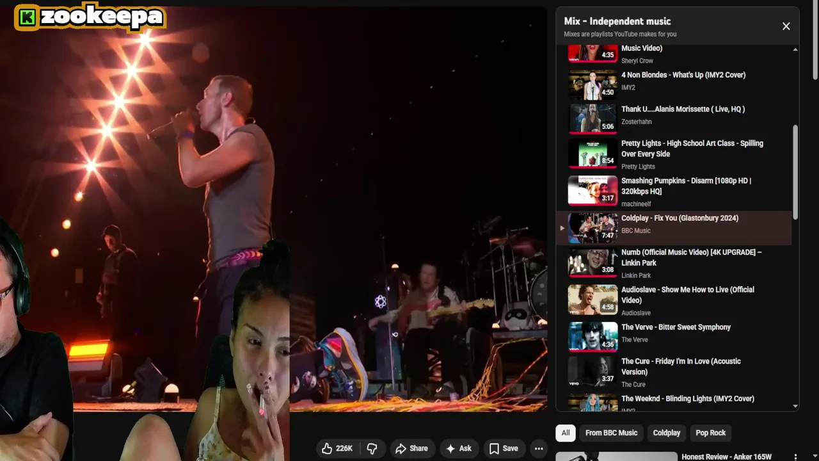This screenshot has width=819, height=461.
Task: Open 'Honest Review - Anker 165W' recommendation
Action: point(727,457)
